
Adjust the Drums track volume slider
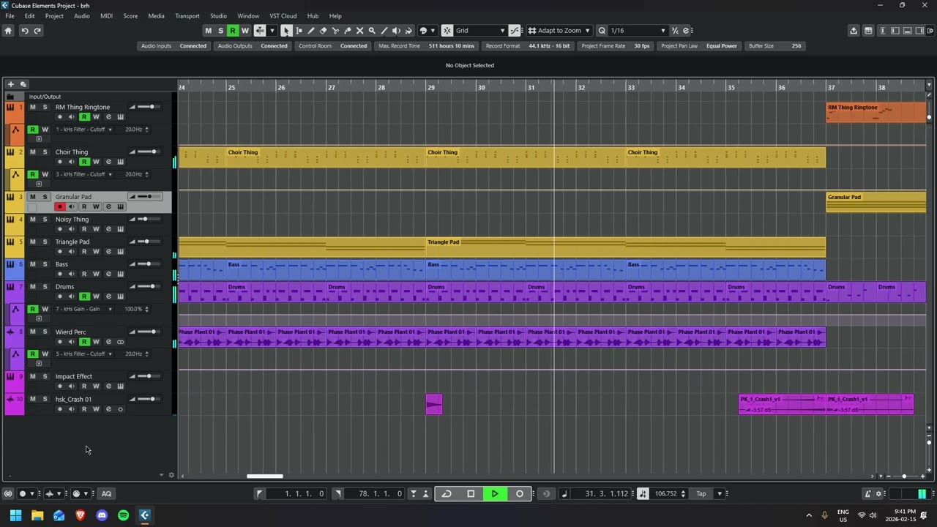[x=147, y=286]
